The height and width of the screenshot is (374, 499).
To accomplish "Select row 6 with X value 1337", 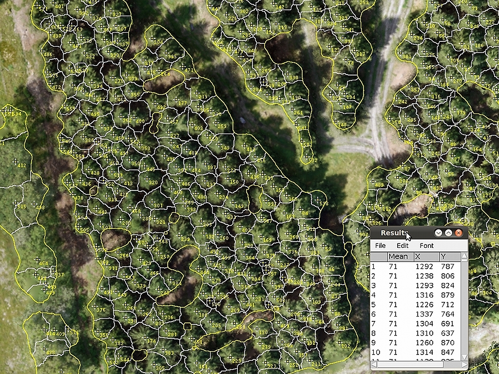I will point(424,314).
